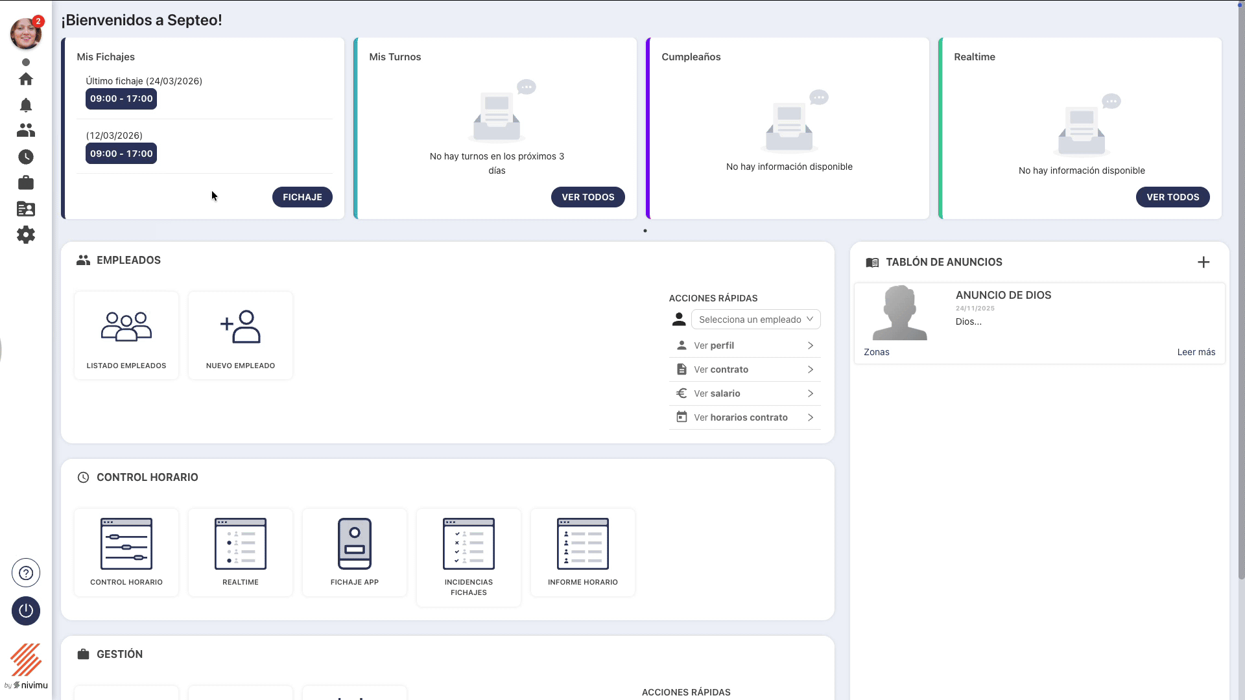Image resolution: width=1245 pixels, height=700 pixels.
Task: Go to Home from the sidebar
Action: pyautogui.click(x=26, y=79)
